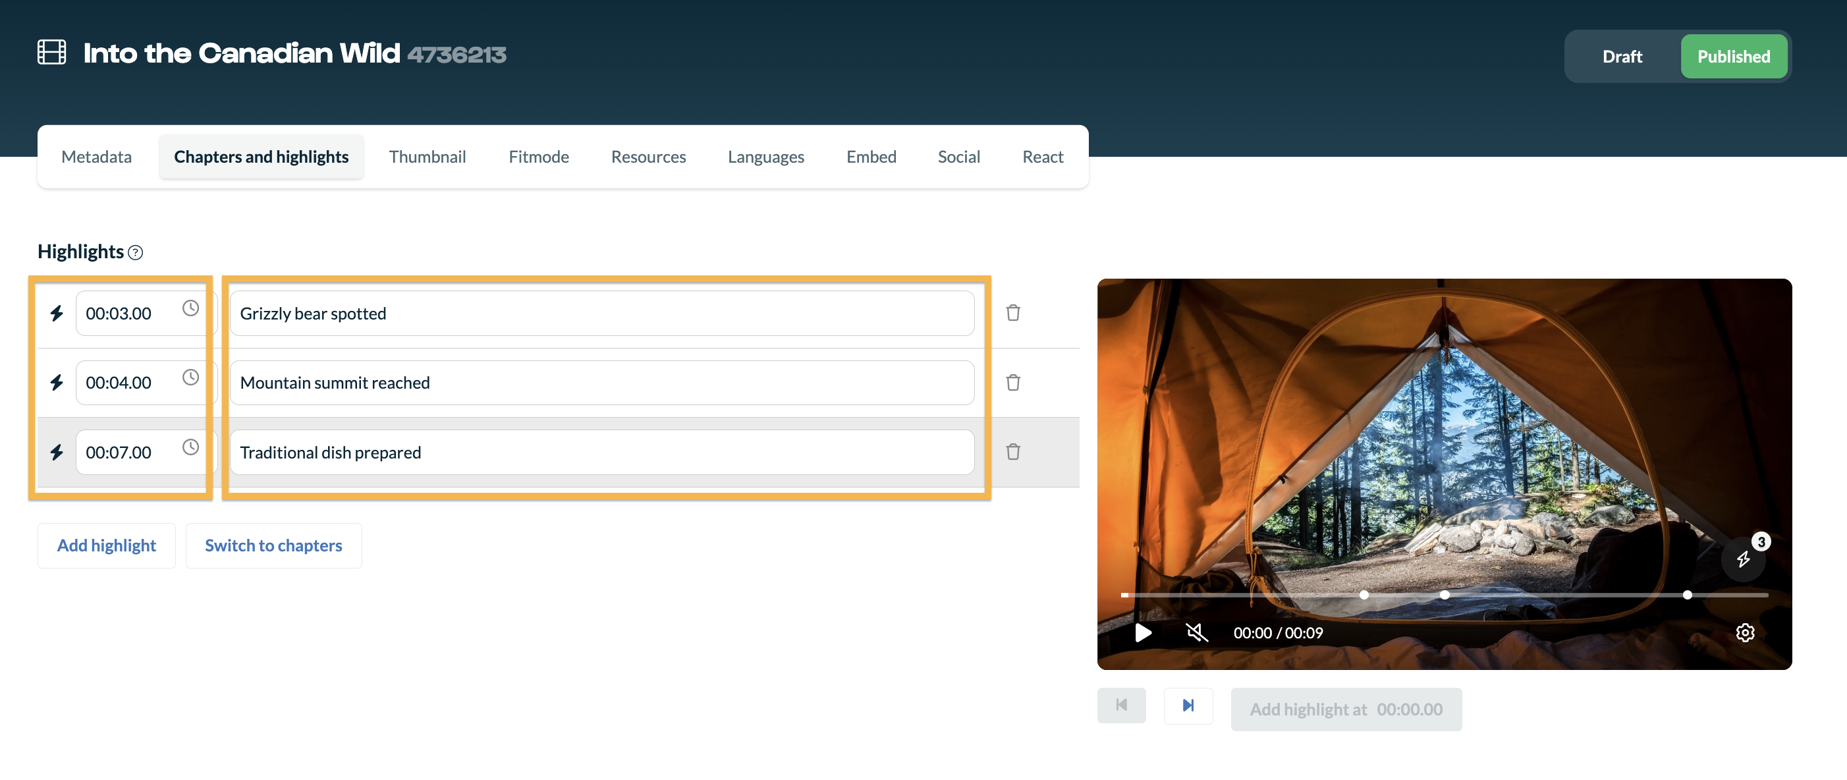This screenshot has width=1847, height=780.
Task: Click the film strip icon beside the title
Action: coord(51,52)
